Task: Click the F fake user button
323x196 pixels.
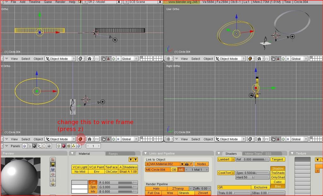Action: tap(191, 164)
